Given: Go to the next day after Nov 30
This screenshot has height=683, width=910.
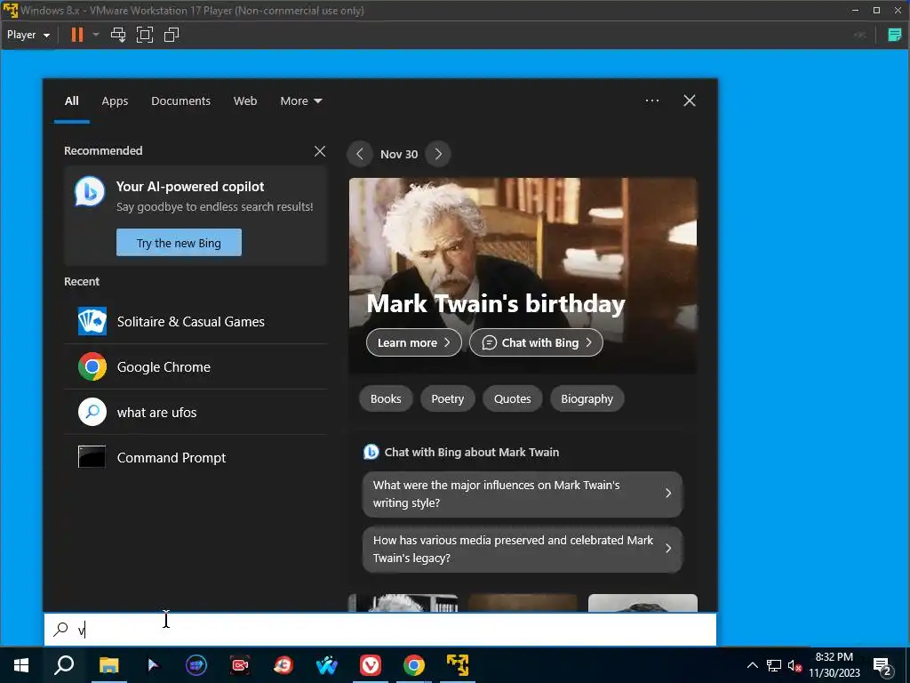Looking at the screenshot, I should [438, 154].
